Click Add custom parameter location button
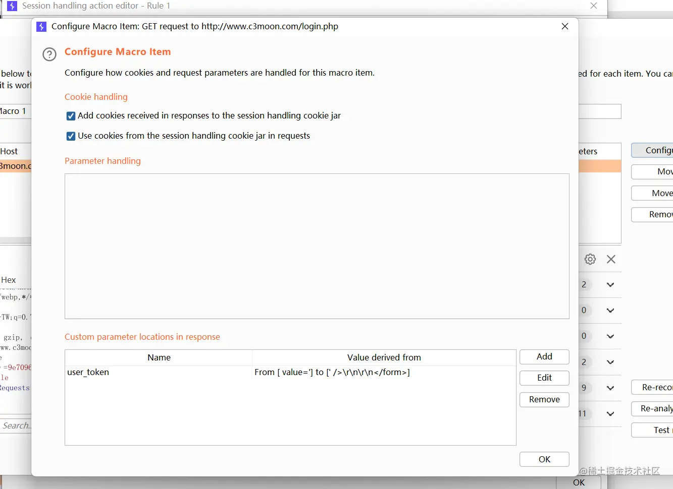This screenshot has width=673, height=489. pyautogui.click(x=544, y=356)
